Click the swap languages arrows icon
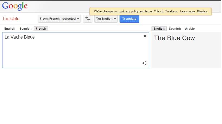Viewport: 222px width, 124px height. 87,19
